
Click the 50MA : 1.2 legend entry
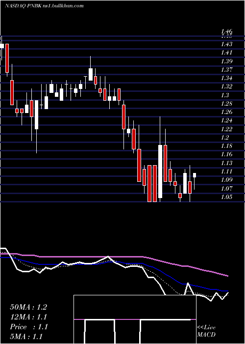coord(28,307)
